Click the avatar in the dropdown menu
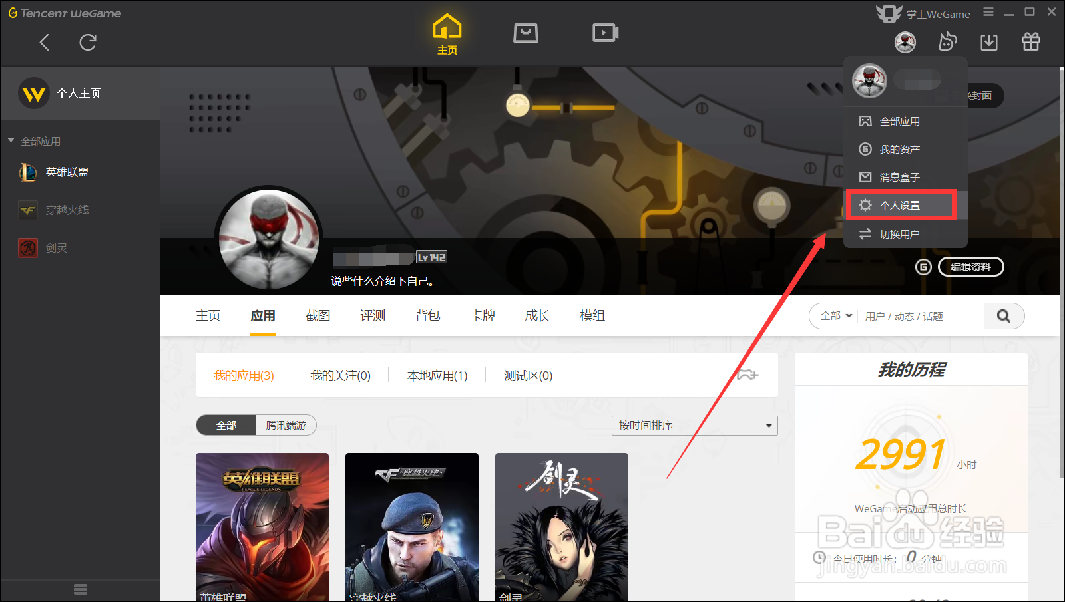The height and width of the screenshot is (602, 1065). 869,80
